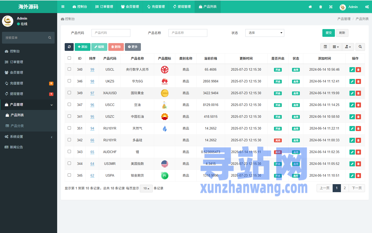Check the row 347 checkbox
Viewport: 372px width, 233px height.
pyautogui.click(x=69, y=104)
